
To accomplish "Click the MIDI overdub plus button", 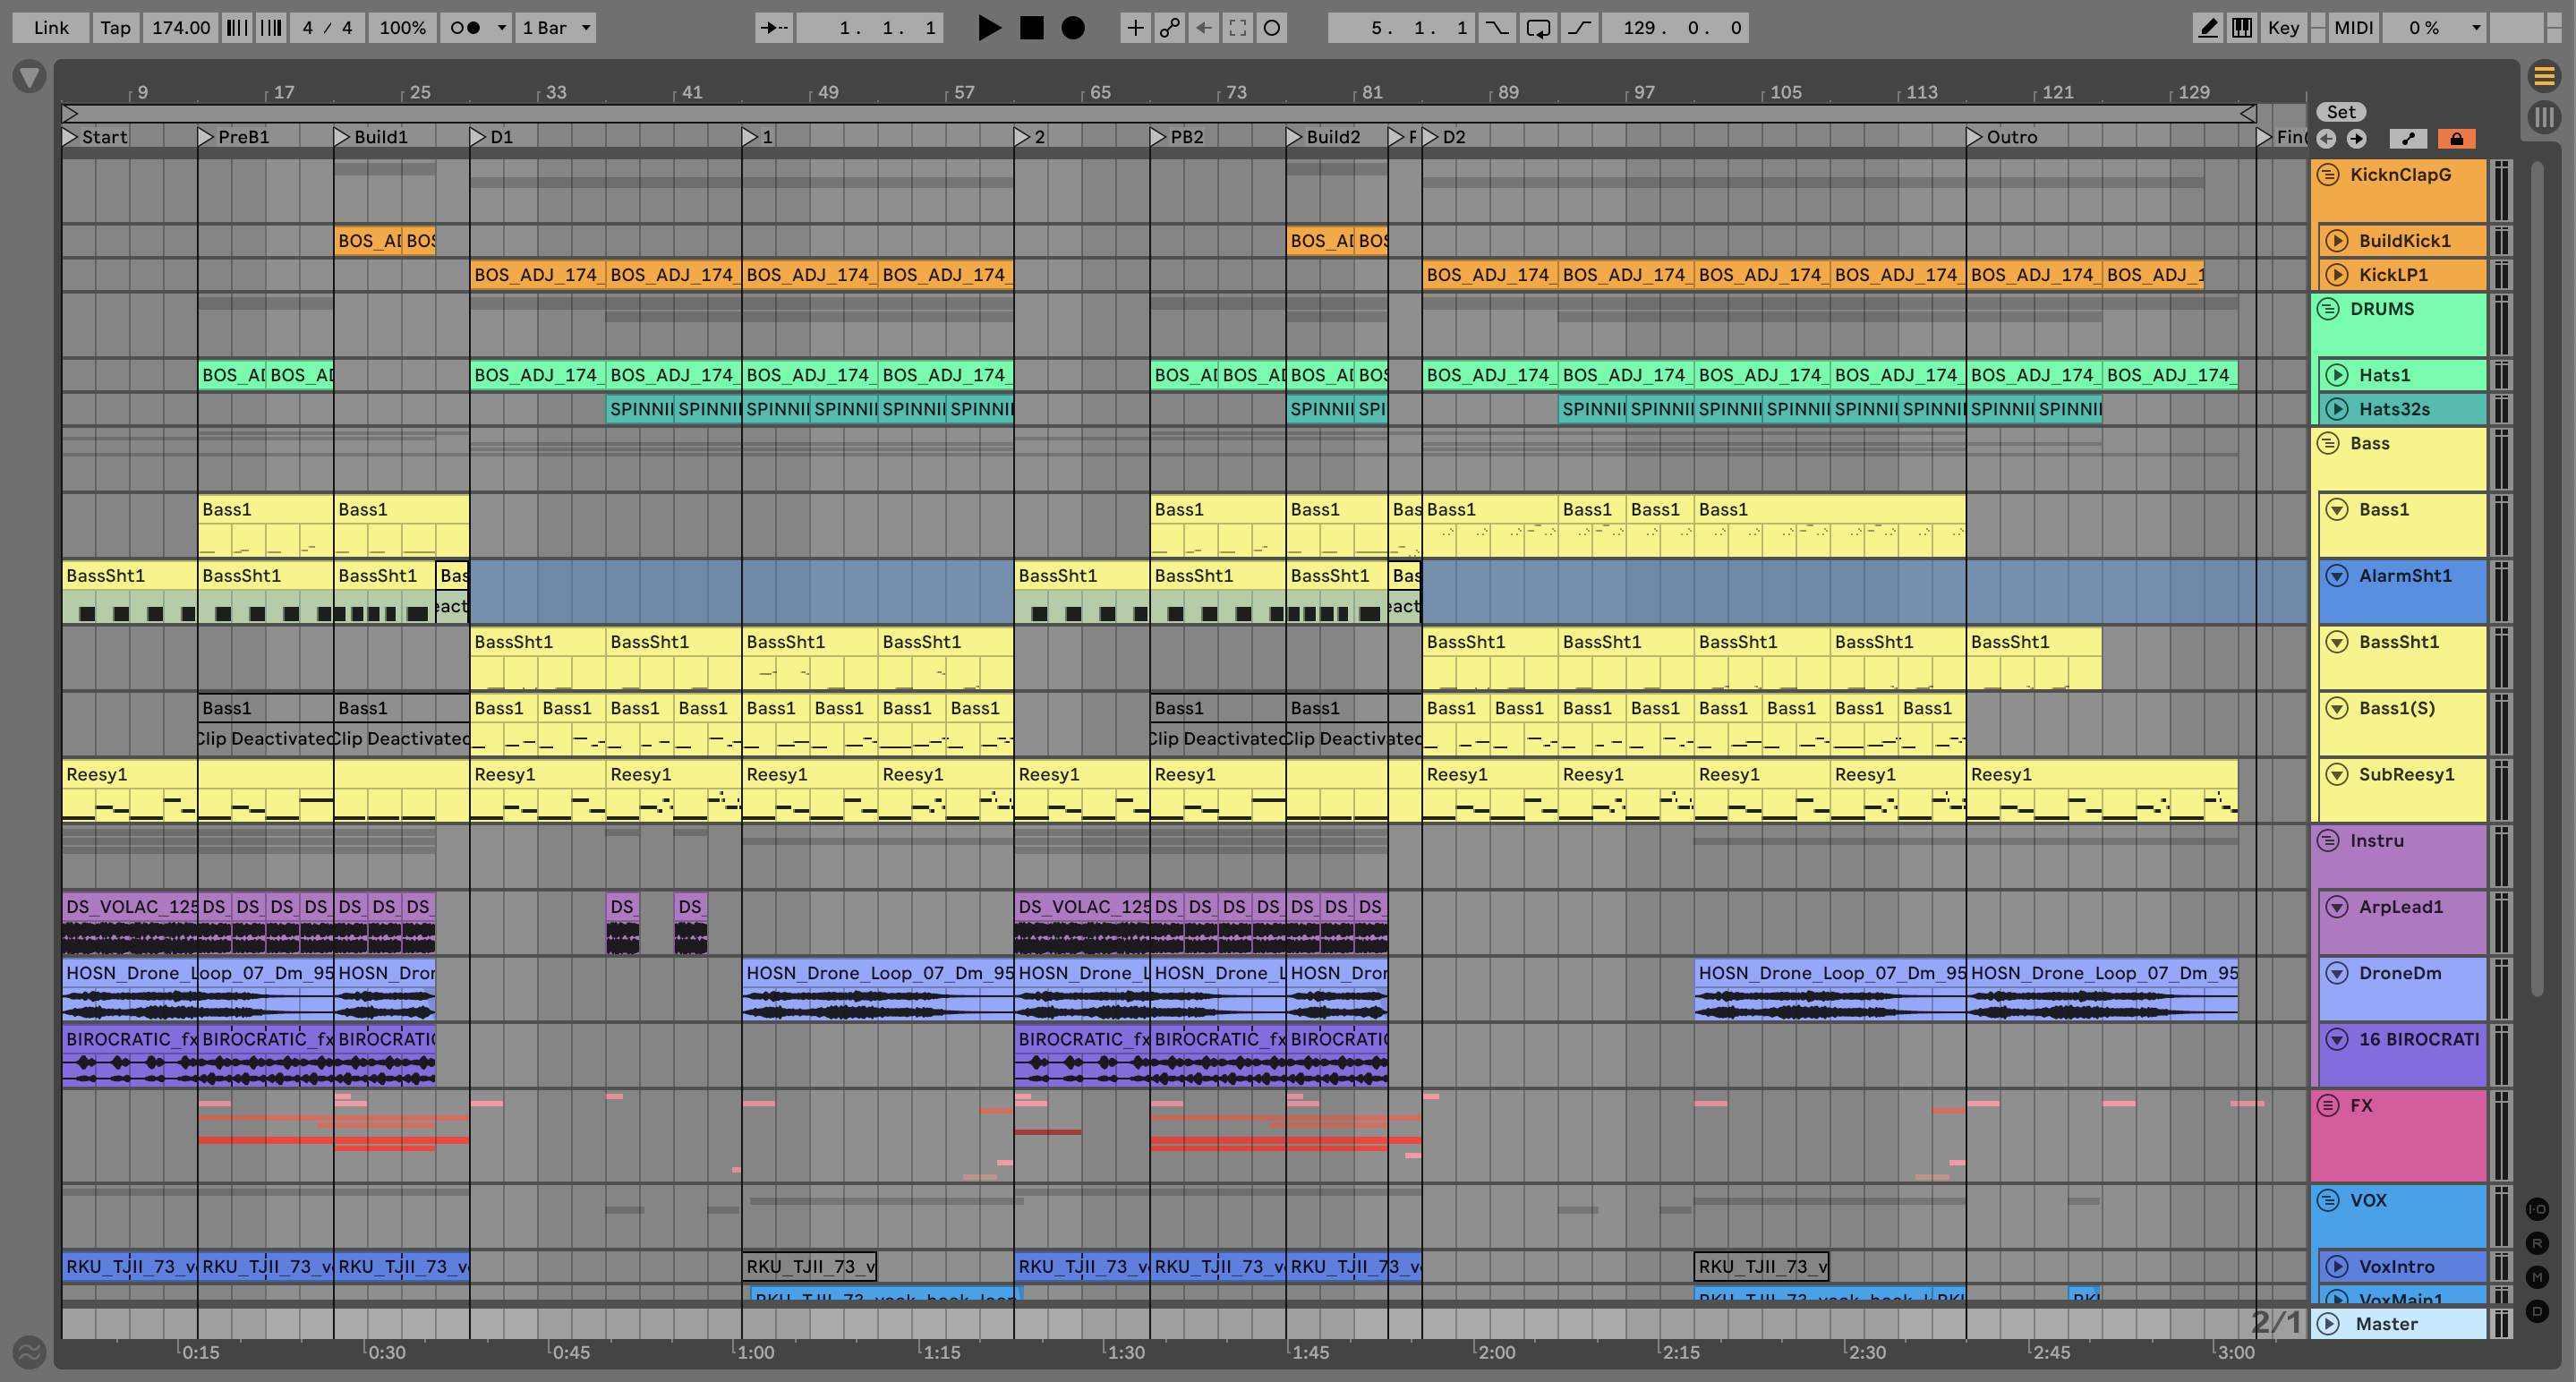I will [x=1135, y=28].
